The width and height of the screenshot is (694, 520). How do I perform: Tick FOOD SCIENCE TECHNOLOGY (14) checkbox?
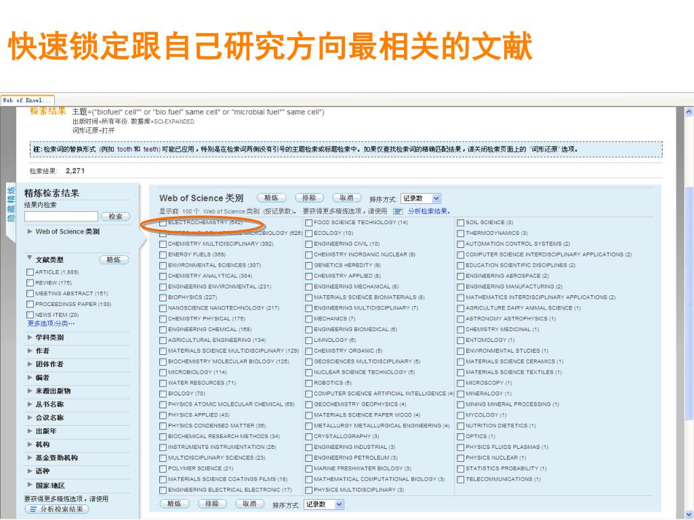click(309, 222)
